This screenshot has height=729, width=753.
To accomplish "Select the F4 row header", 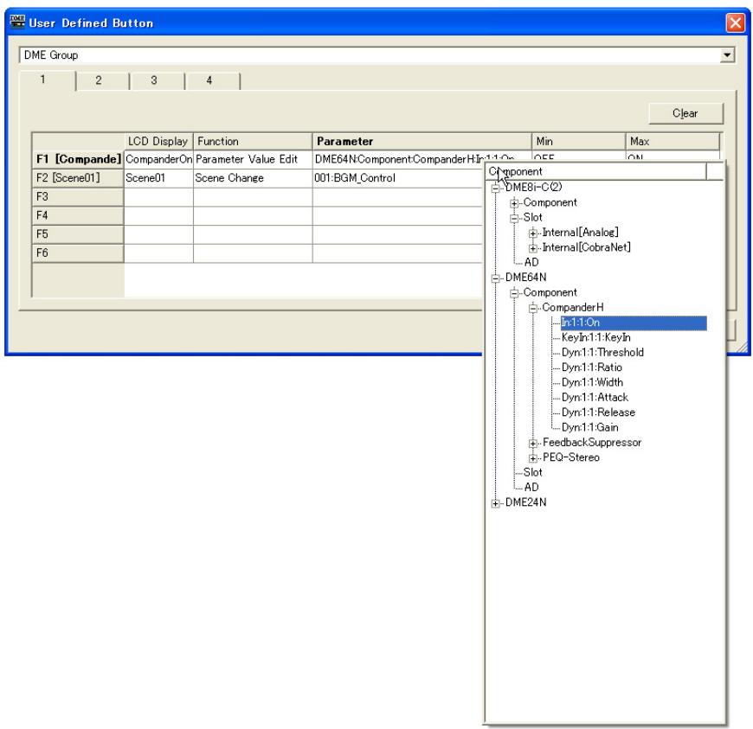I will (x=78, y=215).
